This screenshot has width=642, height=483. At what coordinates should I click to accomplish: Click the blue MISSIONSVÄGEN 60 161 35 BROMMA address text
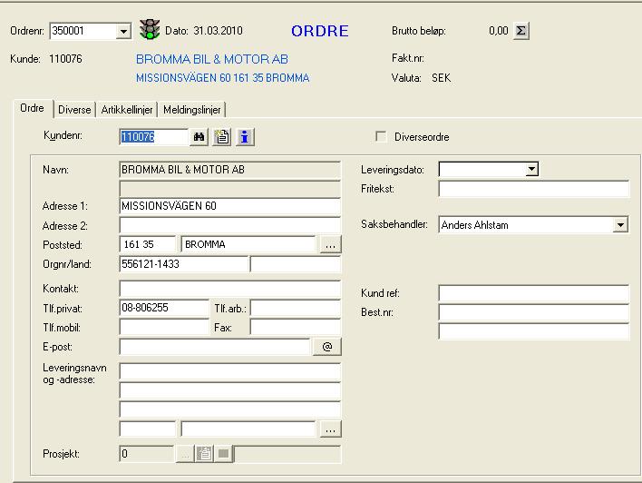pos(223,78)
